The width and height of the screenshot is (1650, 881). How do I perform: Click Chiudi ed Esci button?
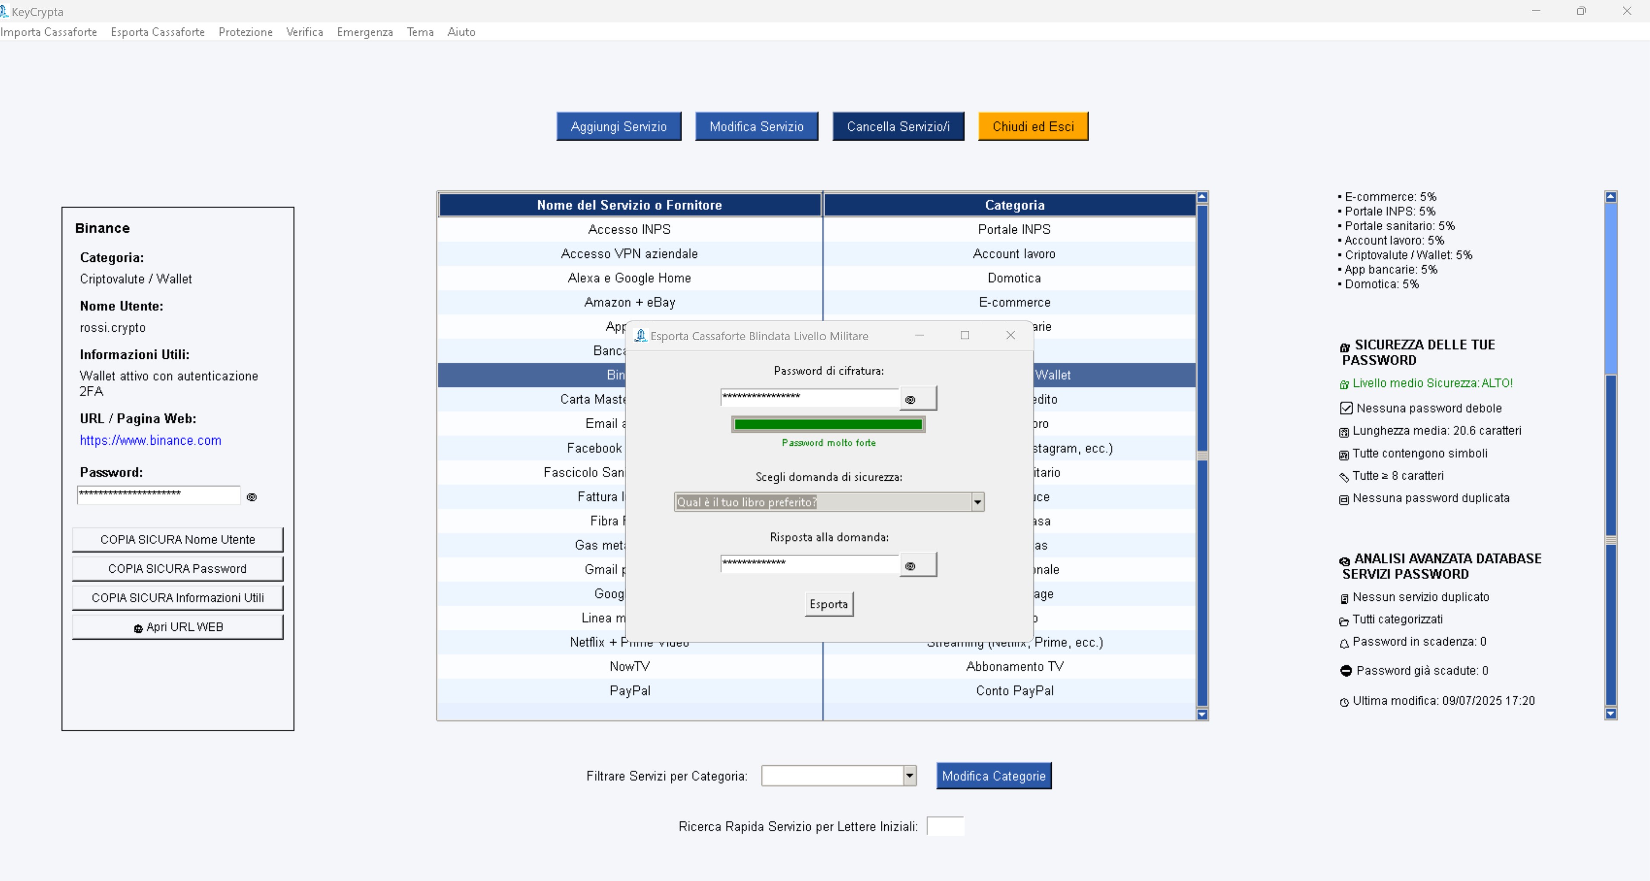[1033, 127]
